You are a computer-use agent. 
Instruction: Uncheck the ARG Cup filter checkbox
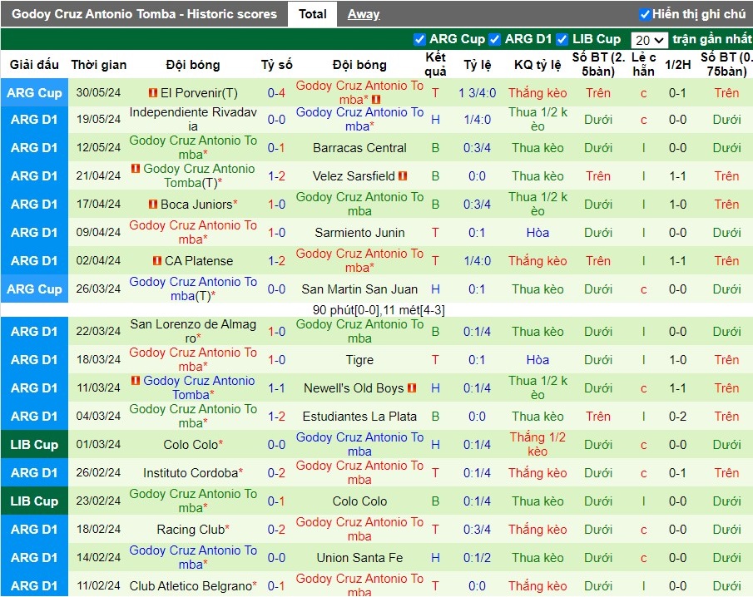(419, 39)
